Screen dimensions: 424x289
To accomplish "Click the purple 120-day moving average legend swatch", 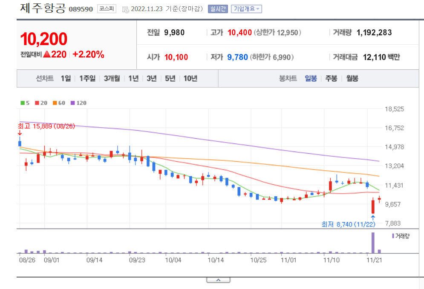I will (x=73, y=103).
